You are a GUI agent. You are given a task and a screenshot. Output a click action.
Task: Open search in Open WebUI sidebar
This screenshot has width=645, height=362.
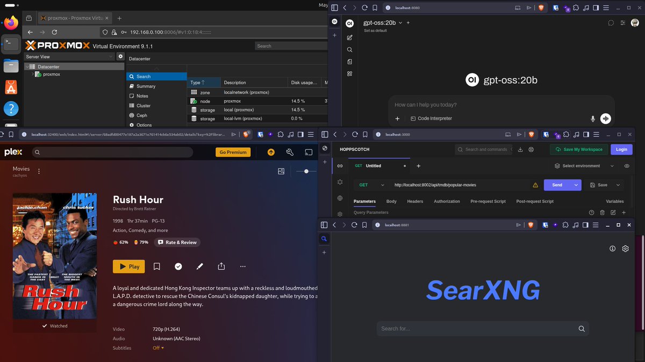350,49
